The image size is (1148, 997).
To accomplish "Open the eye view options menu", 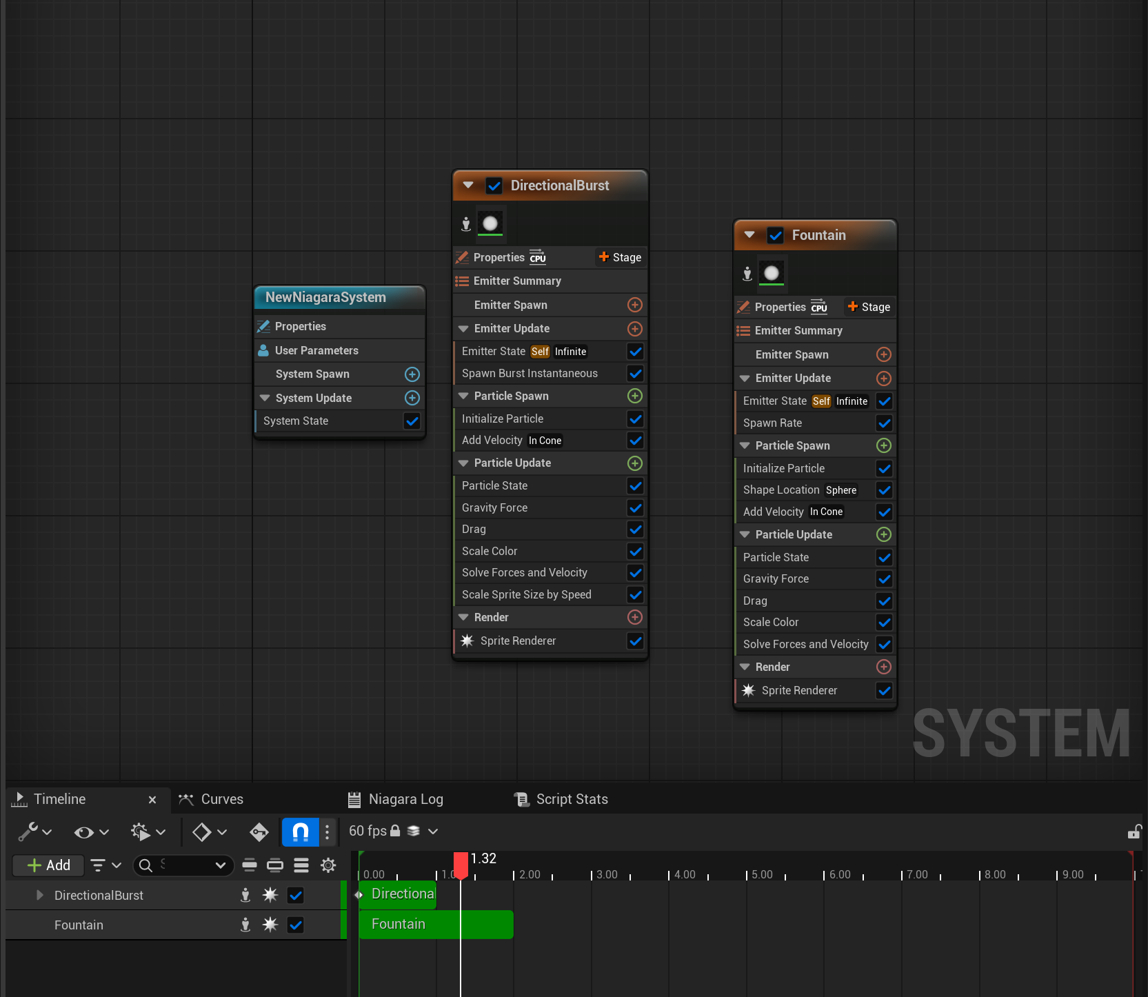I will coord(91,832).
